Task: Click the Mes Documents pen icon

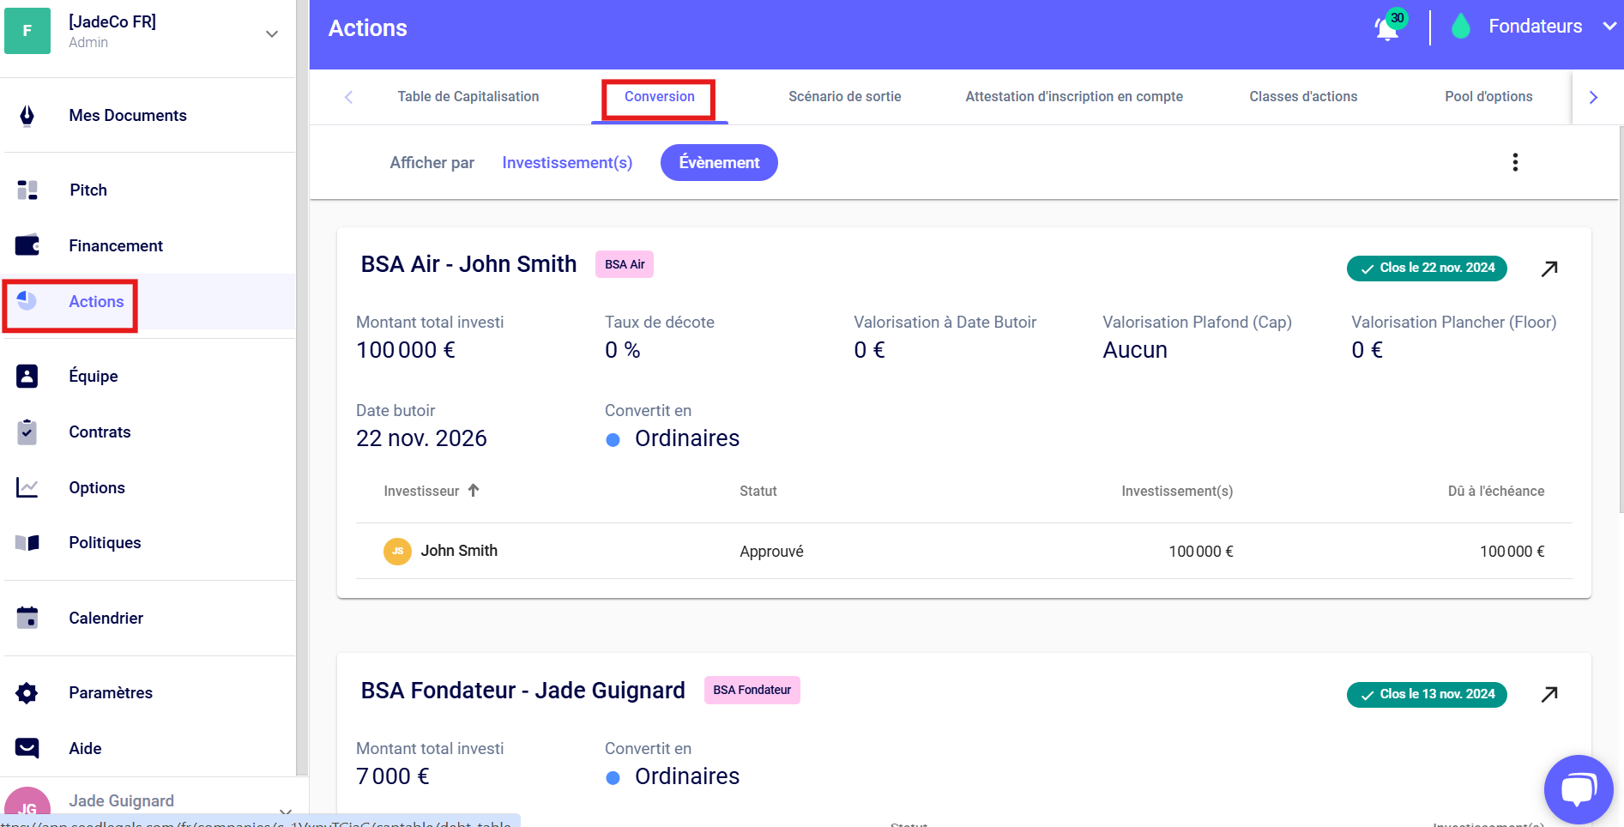Action: click(x=27, y=116)
